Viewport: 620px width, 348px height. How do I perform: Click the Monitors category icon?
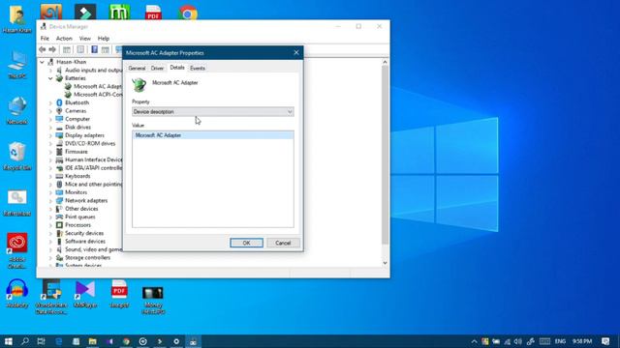pyautogui.click(x=59, y=192)
